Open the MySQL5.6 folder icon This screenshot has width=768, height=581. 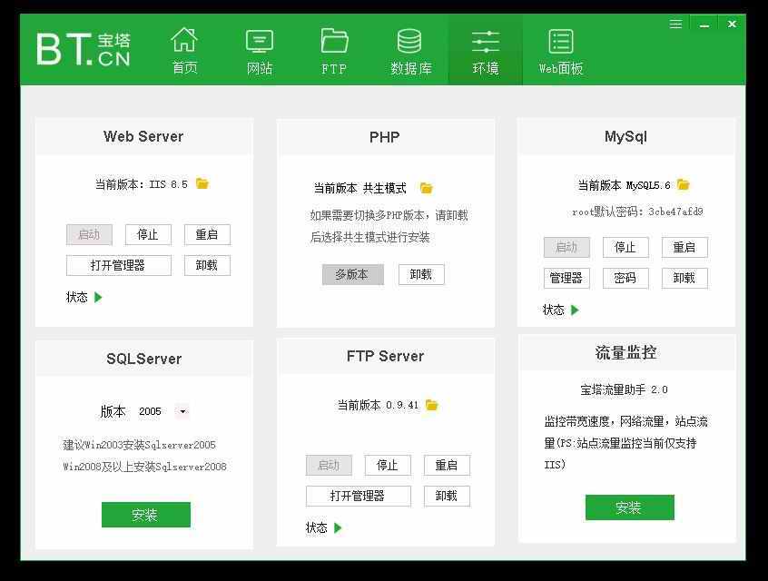pyautogui.click(x=684, y=184)
